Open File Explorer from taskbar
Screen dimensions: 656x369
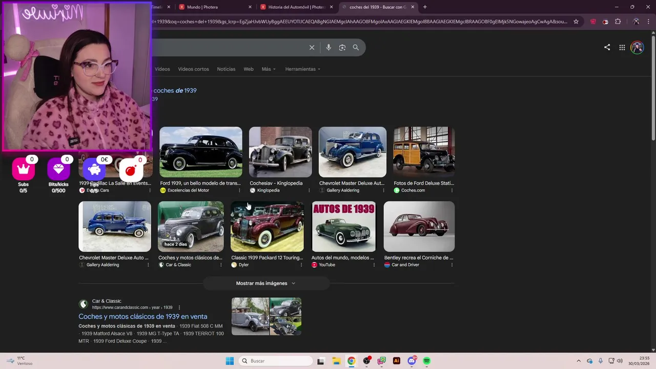336,361
